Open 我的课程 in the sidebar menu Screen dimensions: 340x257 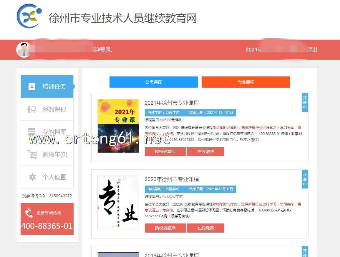pyautogui.click(x=54, y=109)
